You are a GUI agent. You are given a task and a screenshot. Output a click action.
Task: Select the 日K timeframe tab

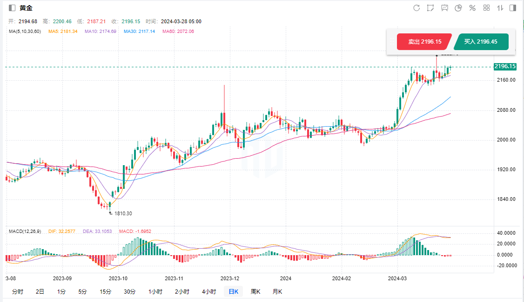click(x=233, y=292)
